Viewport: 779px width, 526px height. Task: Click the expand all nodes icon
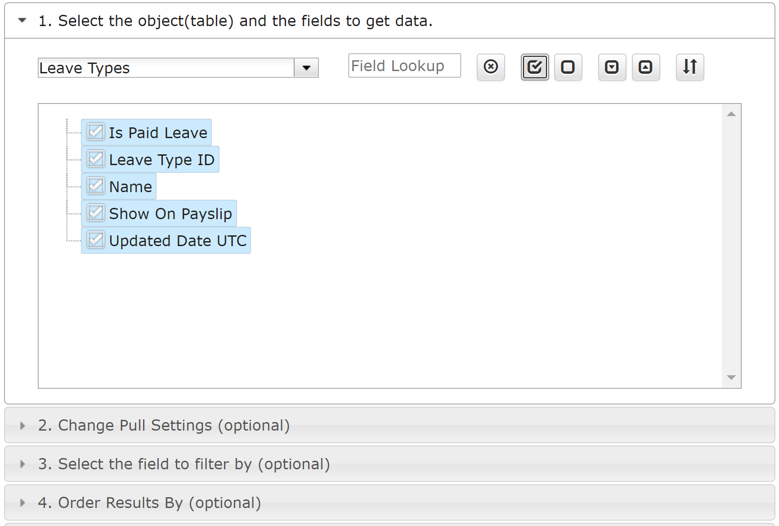click(612, 67)
